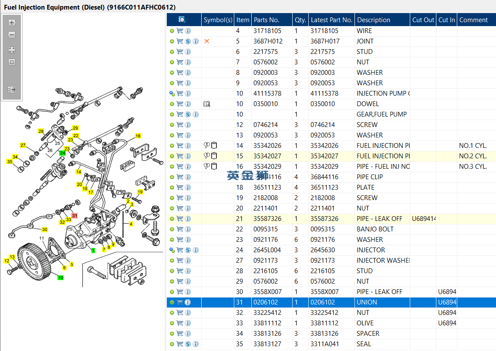The height and width of the screenshot is (351, 496).
Task: Click the grid view icon in diagram toolbar
Action: click(x=12, y=50)
